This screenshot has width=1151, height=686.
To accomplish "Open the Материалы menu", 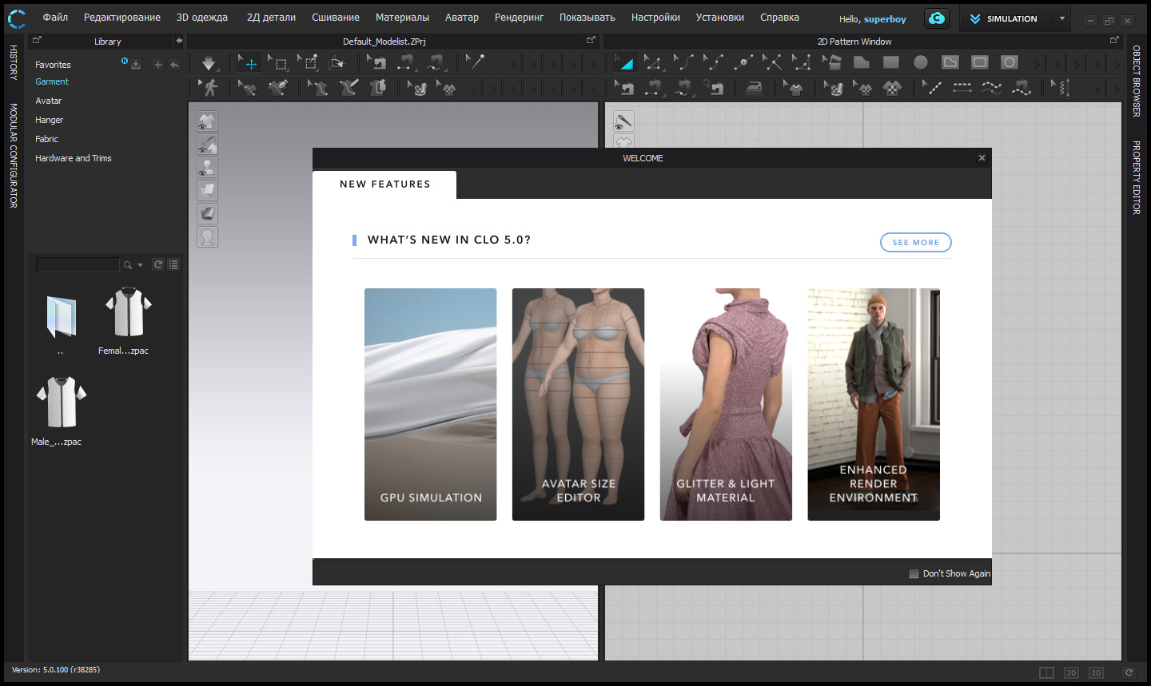I will click(x=402, y=18).
